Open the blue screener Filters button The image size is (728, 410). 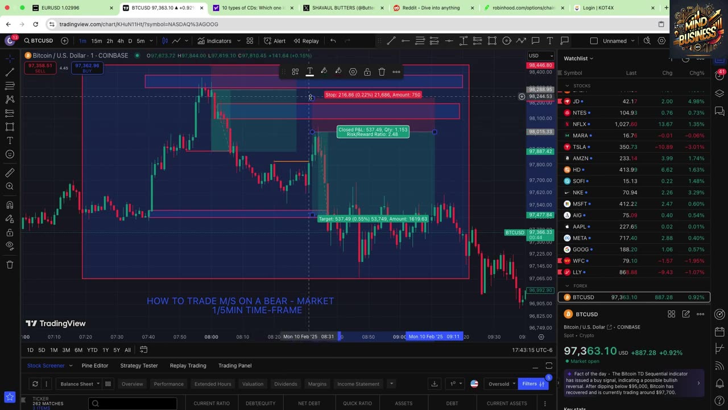point(533,384)
